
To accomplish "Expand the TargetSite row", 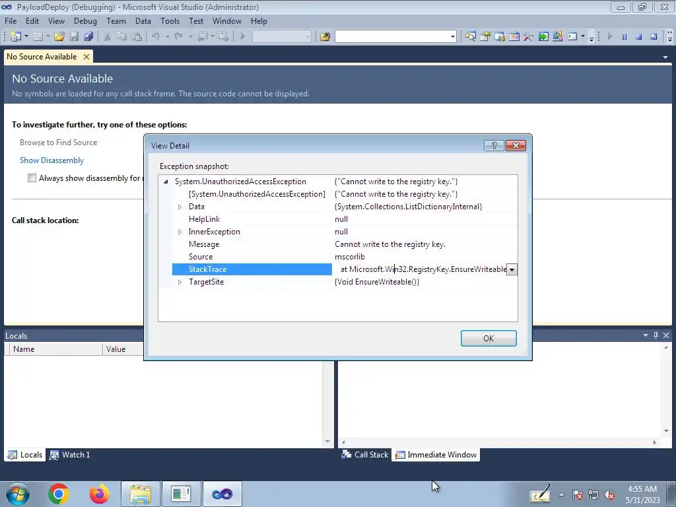I will (180, 282).
